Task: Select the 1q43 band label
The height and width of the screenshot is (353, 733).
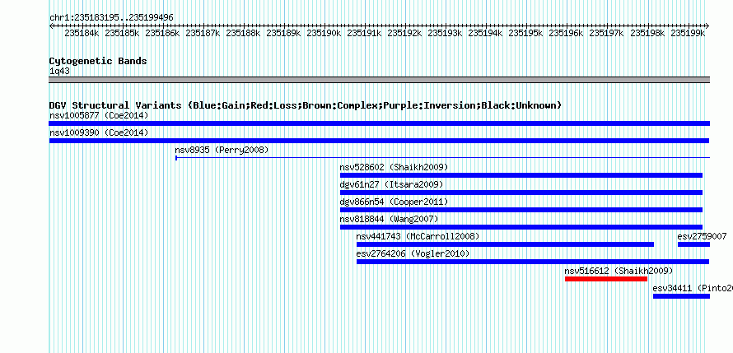Action: [x=59, y=72]
